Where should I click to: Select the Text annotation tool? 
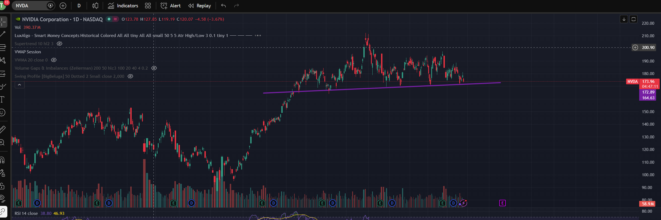(2, 99)
